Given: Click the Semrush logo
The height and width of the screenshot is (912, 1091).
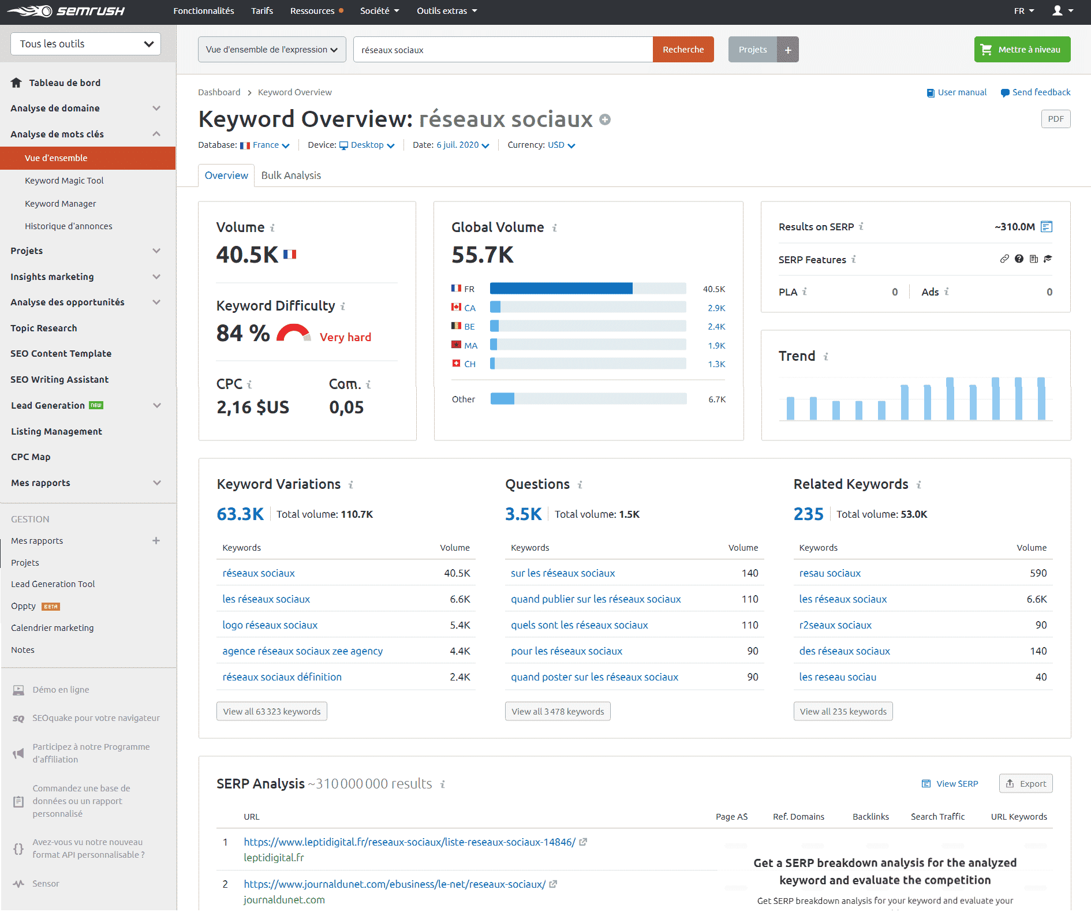Looking at the screenshot, I should tap(66, 11).
